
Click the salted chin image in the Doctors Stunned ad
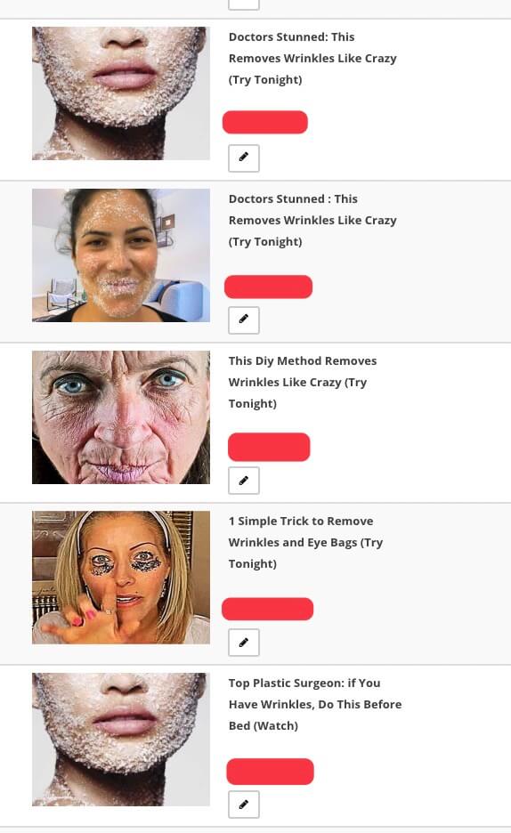tap(121, 93)
